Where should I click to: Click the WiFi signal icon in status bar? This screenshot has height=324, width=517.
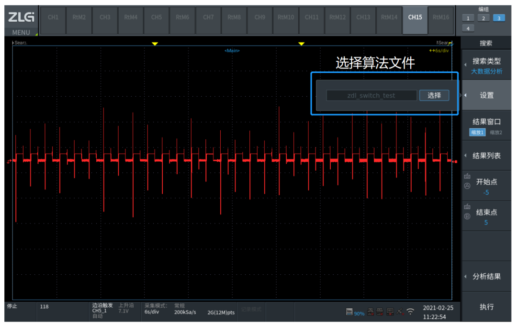(410, 311)
